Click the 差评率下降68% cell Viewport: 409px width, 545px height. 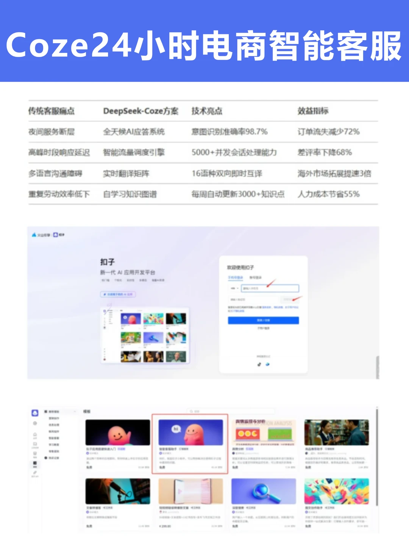pyautogui.click(x=325, y=153)
